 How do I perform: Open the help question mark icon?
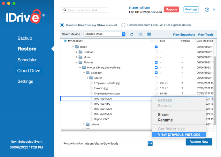(207, 10)
